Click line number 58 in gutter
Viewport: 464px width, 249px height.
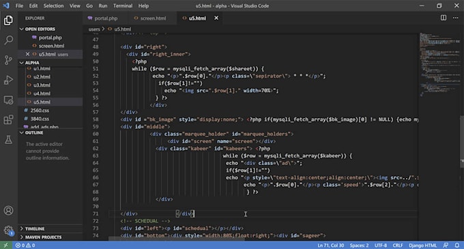tap(96, 119)
